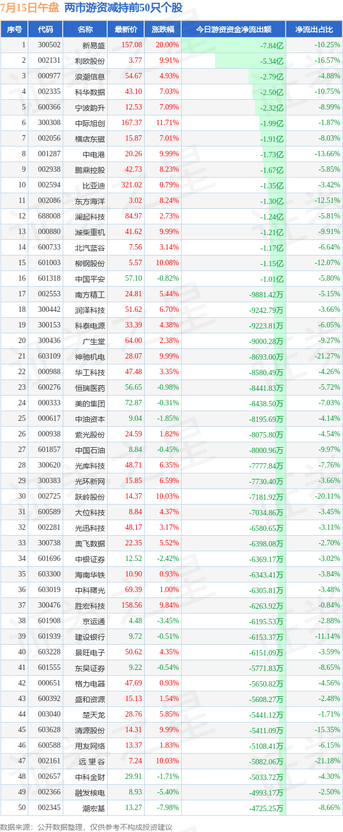Select stock name 华工科技
Image resolution: width=343 pixels, height=832 pixels.
click(90, 372)
